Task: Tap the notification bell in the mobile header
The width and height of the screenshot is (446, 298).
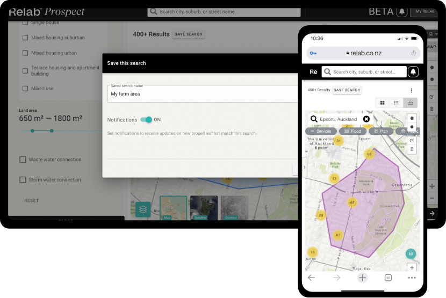Action: 413,71
